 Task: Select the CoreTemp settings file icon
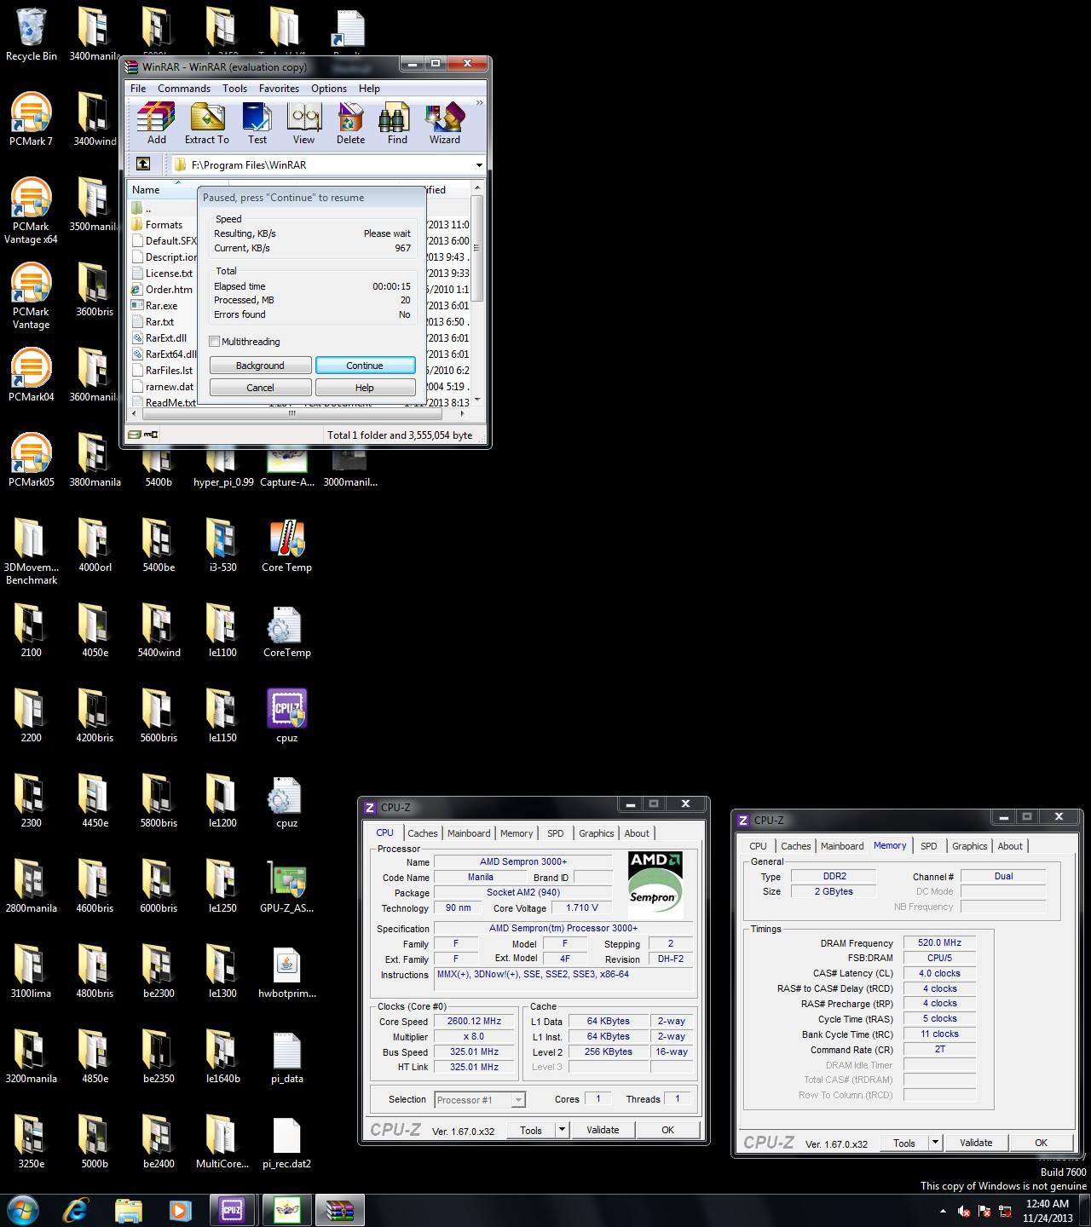point(286,631)
